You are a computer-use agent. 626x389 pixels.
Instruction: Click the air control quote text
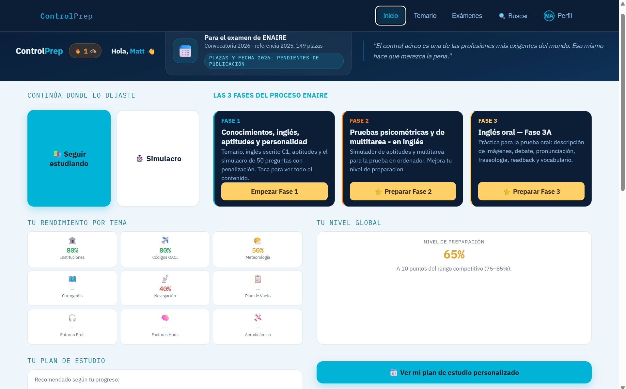pos(488,51)
